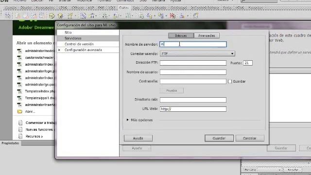Click into the Dirección FTP field
This screenshot has height=175, width=311.
coord(193,63)
